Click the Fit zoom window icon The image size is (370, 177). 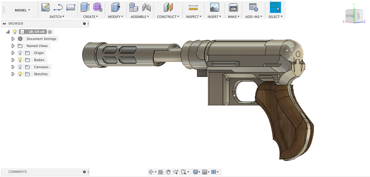184,172
